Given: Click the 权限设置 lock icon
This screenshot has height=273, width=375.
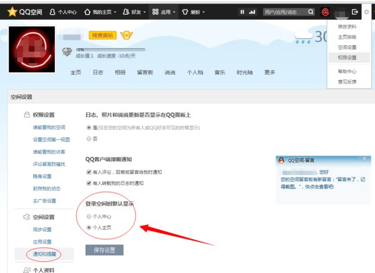Looking at the screenshot, I should [27, 115].
